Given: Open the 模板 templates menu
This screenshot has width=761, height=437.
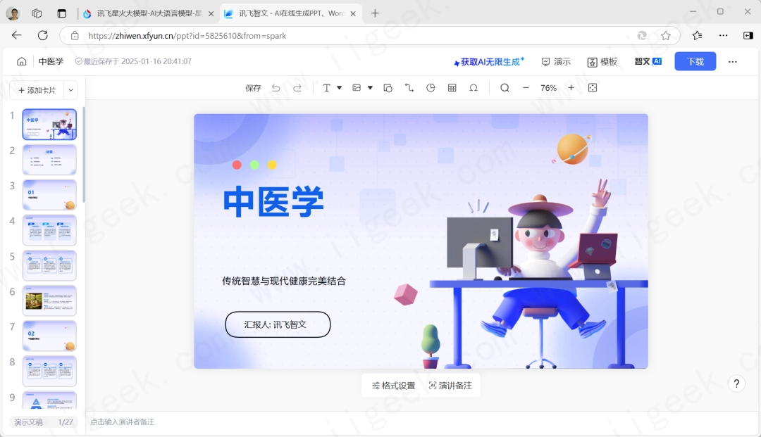Looking at the screenshot, I should 602,62.
